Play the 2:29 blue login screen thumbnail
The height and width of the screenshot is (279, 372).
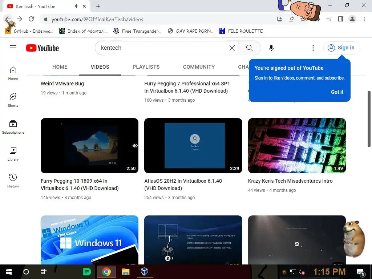193,146
